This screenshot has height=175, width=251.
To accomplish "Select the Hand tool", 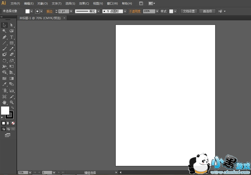I will pos(5,103).
